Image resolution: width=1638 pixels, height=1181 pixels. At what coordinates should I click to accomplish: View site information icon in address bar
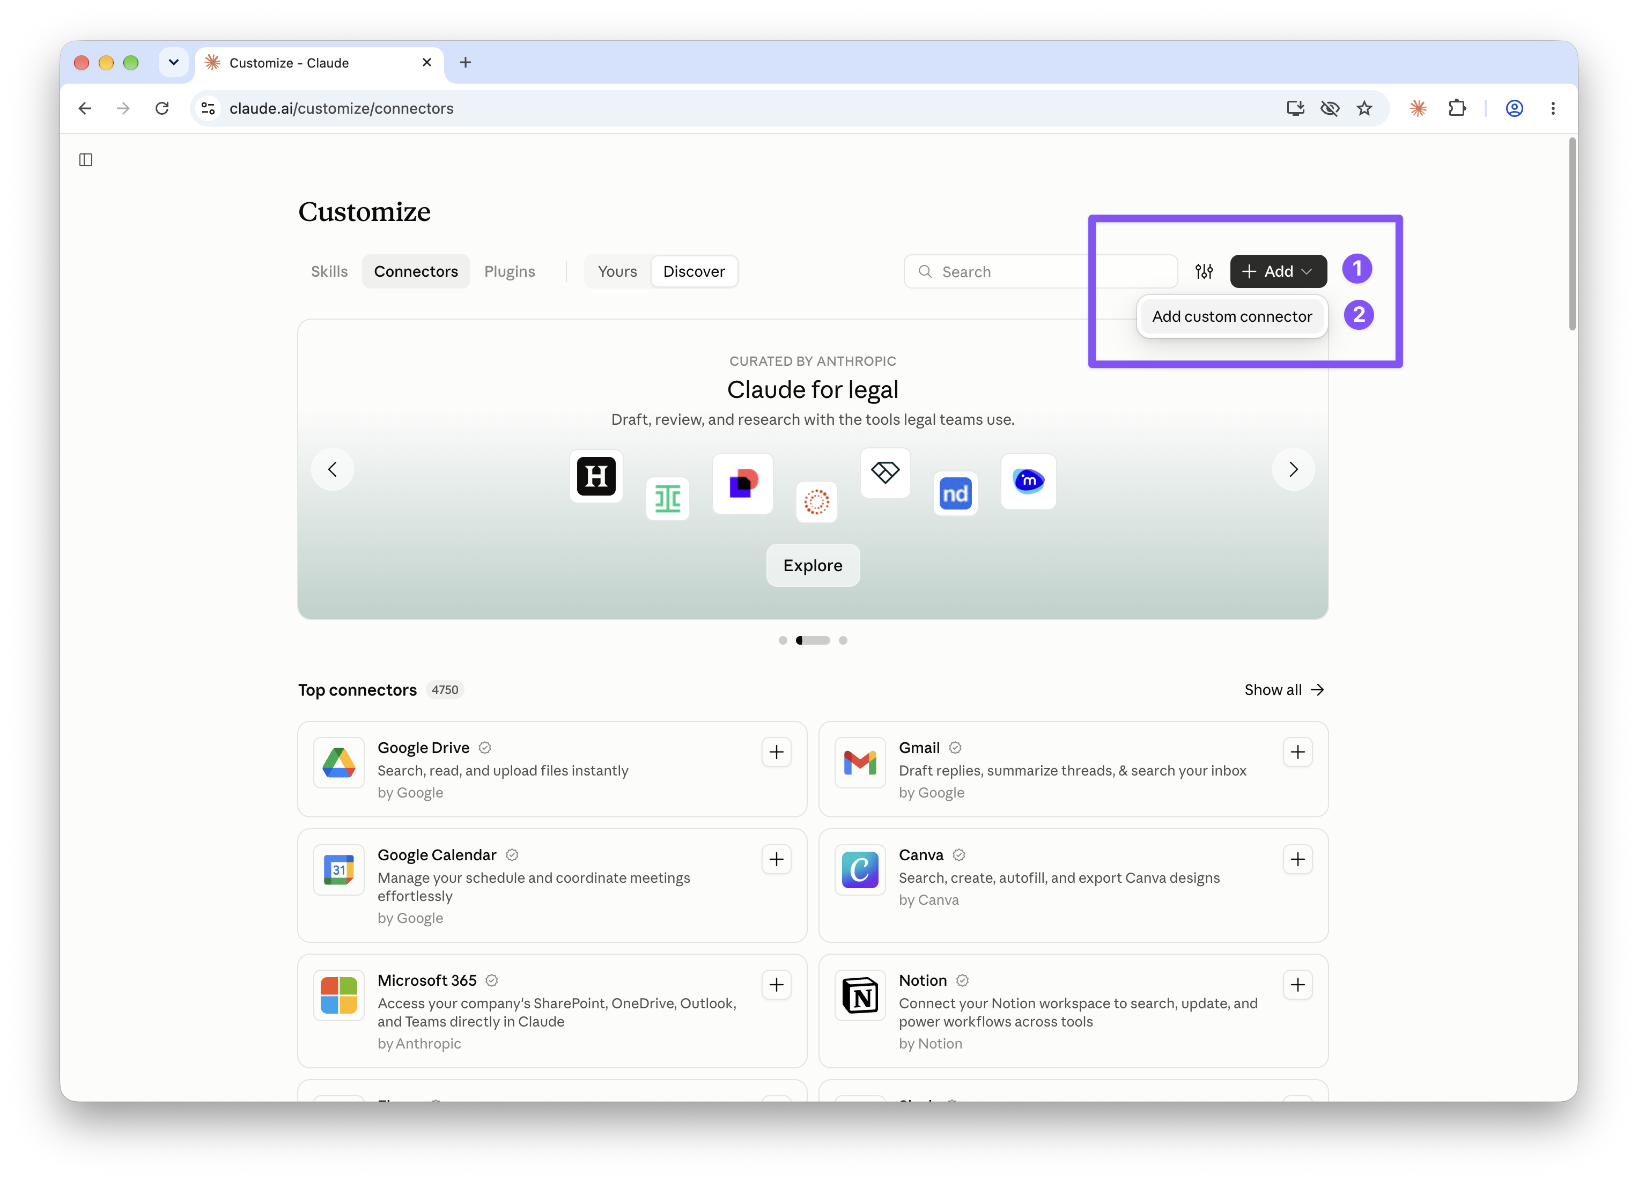click(208, 108)
